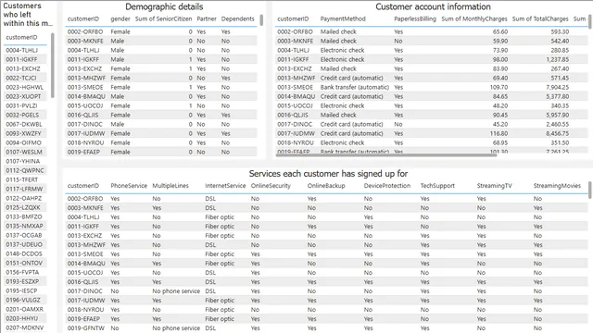Click the StreamingTV column header
593x333 pixels.
coord(494,186)
